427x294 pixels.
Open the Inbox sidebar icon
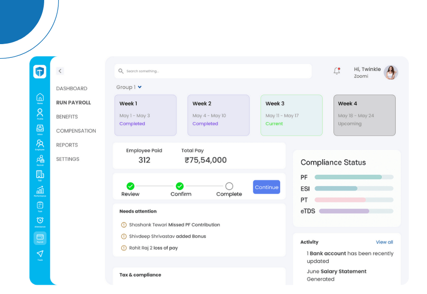(40, 128)
